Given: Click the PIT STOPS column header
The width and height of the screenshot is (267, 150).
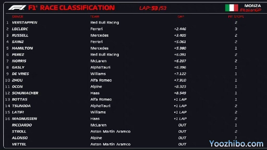Looking at the screenshot, I should 236,16.
